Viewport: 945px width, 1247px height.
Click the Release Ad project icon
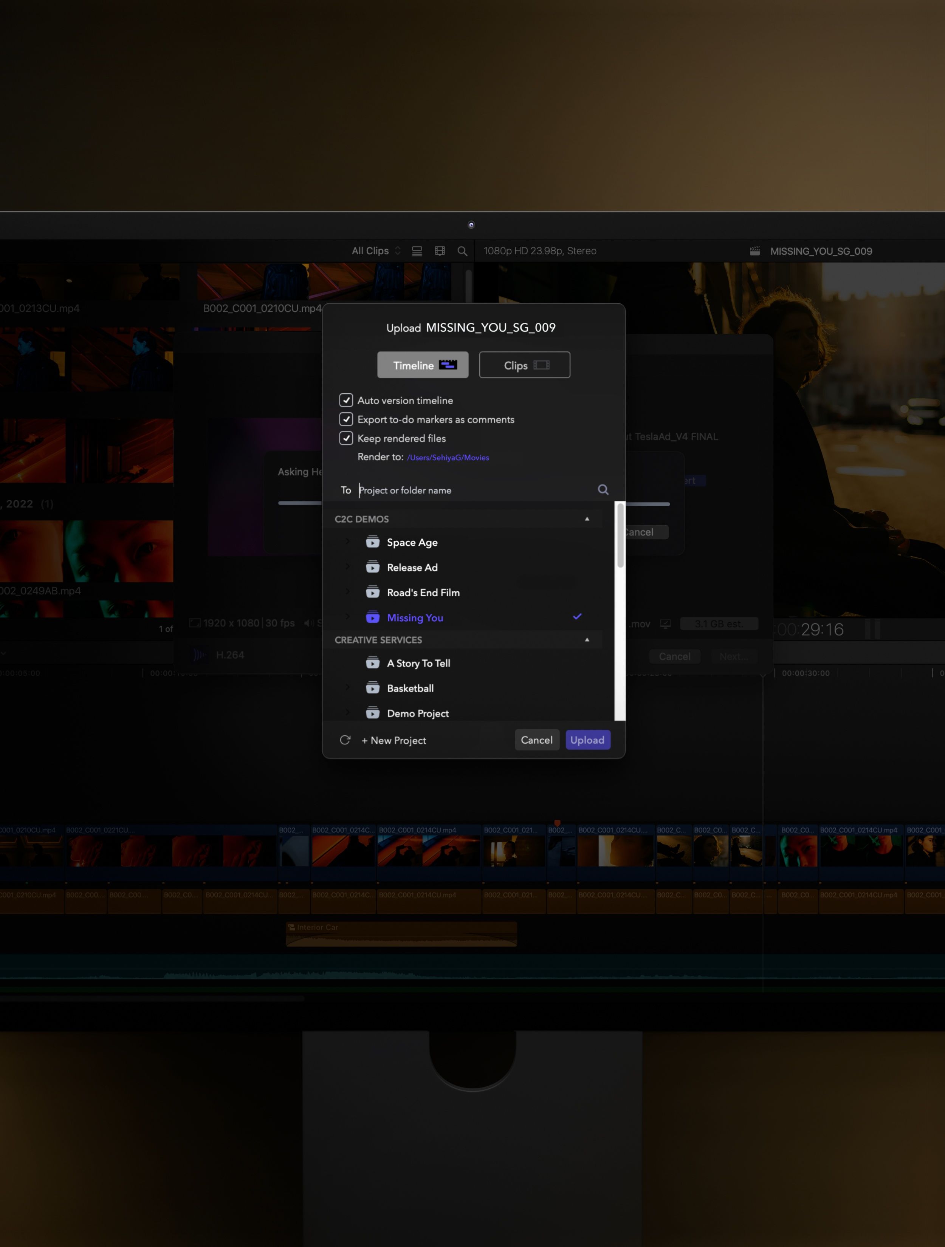coord(373,567)
